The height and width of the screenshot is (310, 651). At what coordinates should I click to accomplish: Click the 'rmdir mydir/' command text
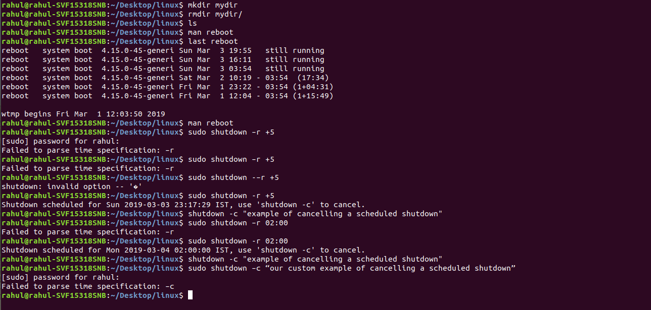coord(215,14)
